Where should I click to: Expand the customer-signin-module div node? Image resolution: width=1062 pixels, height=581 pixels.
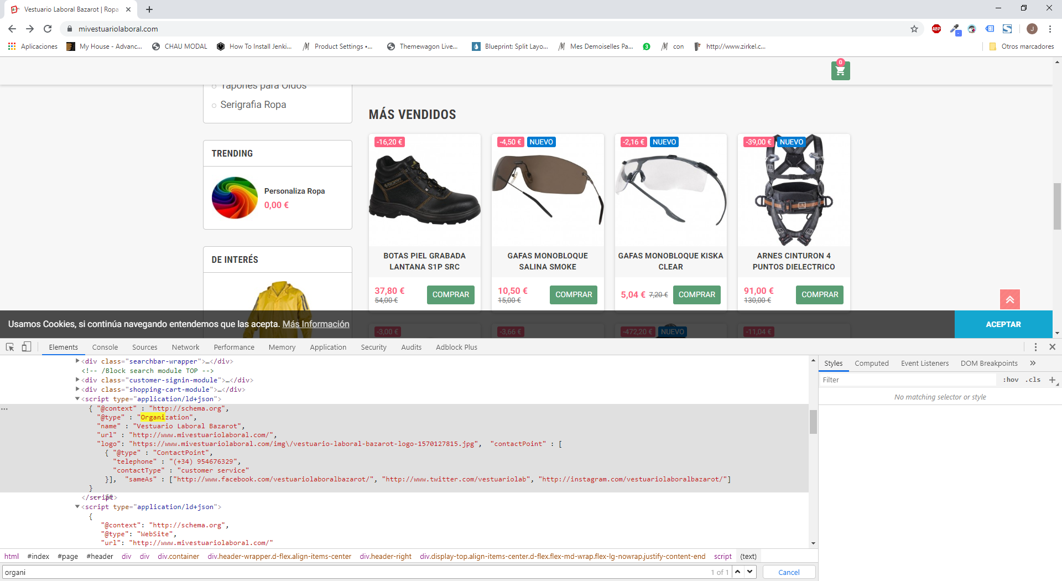point(77,380)
